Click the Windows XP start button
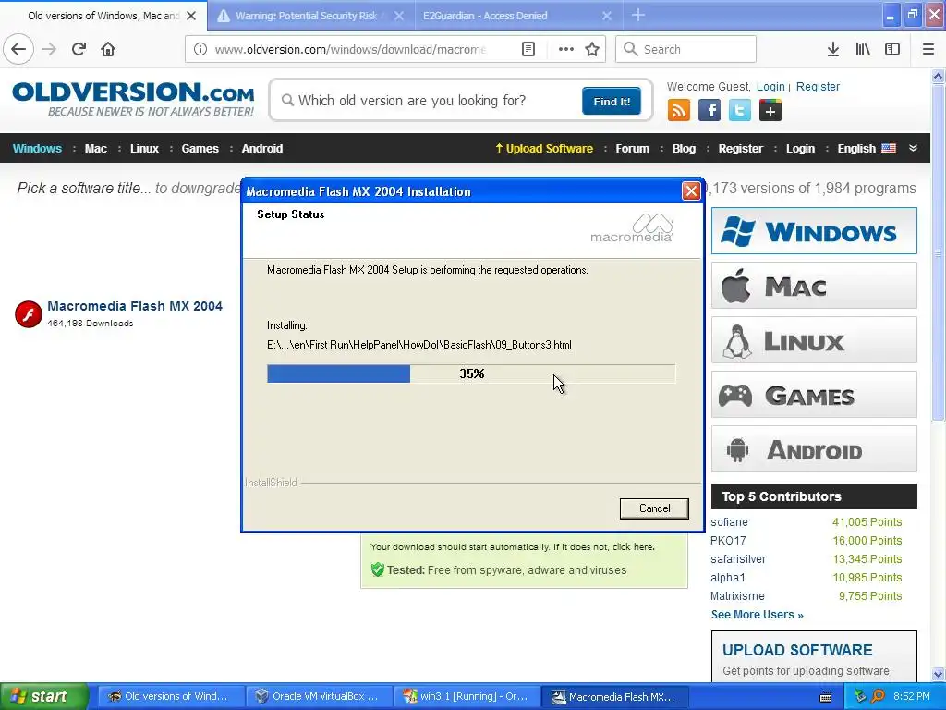Screen dimensions: 946x710 [x=43, y=696]
